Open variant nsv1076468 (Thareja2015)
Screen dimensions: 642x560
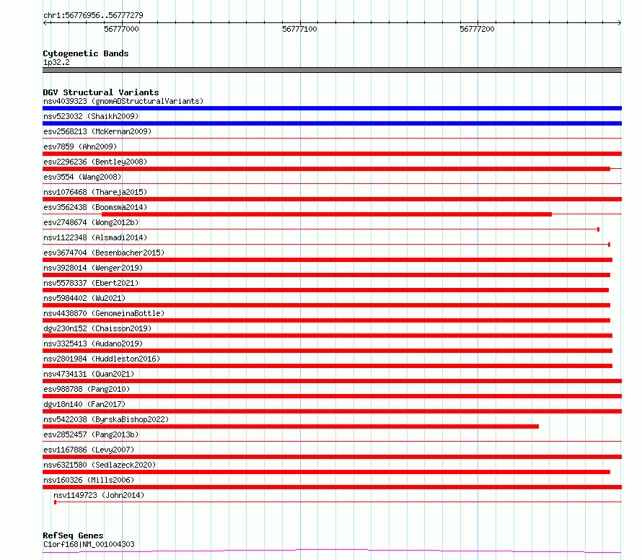pos(95,192)
